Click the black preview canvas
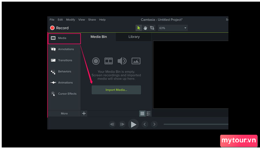This screenshot has height=150, width=260. (x=191, y=75)
